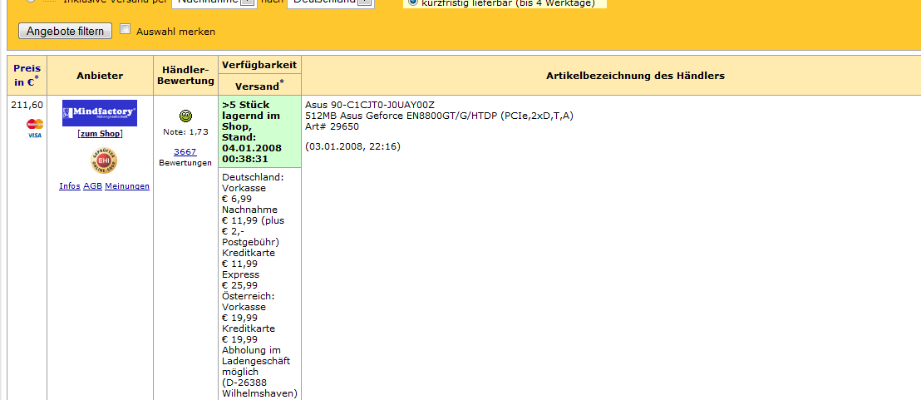921x400 pixels.
Task: Select the kurzfristig lieferbar radio button
Action: click(412, 2)
